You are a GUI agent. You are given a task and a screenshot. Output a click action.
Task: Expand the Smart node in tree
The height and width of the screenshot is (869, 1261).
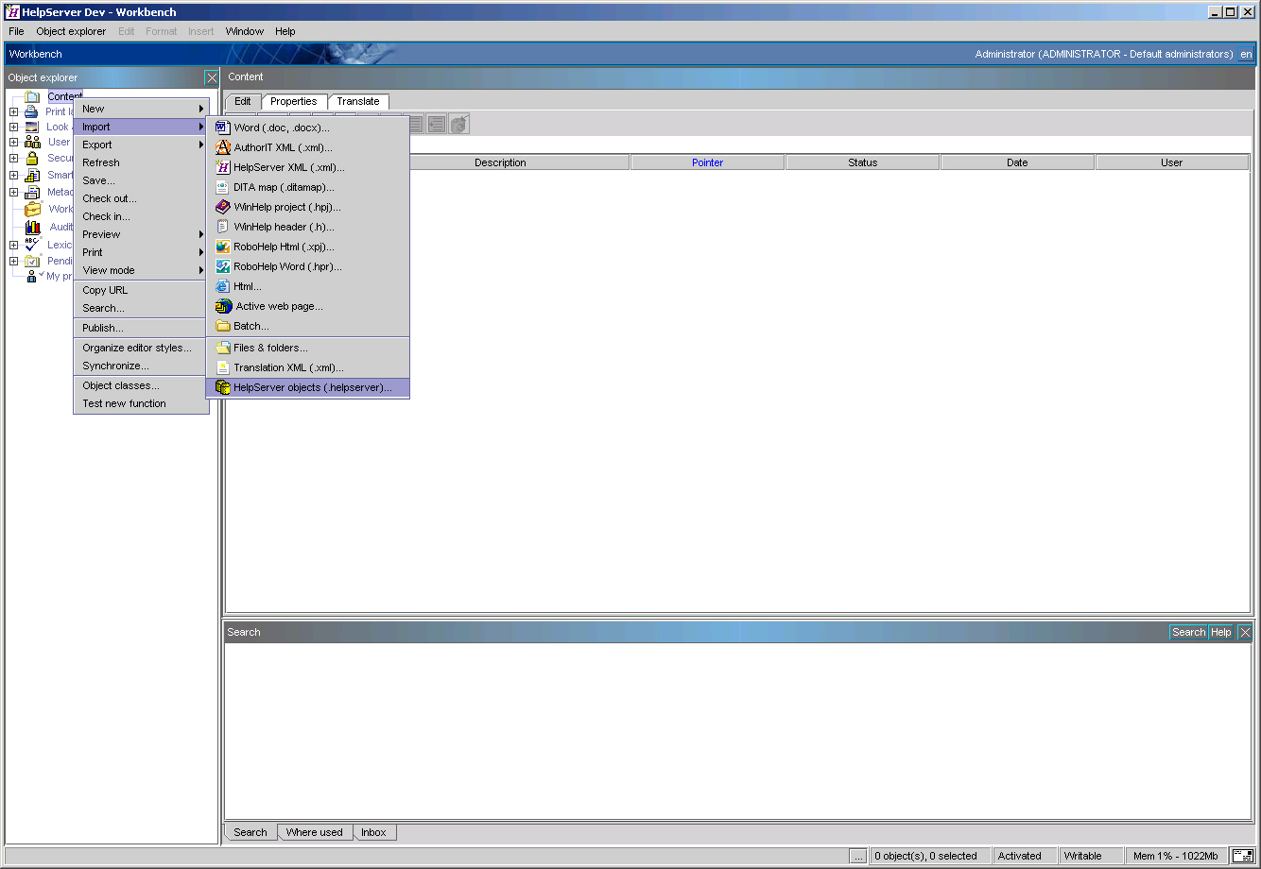coord(13,175)
